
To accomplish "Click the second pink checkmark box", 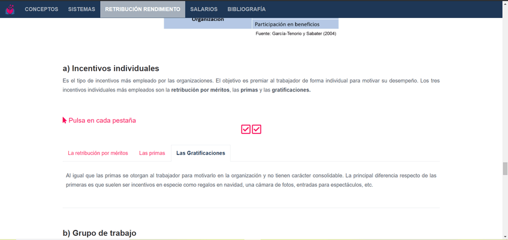I will [x=256, y=129].
